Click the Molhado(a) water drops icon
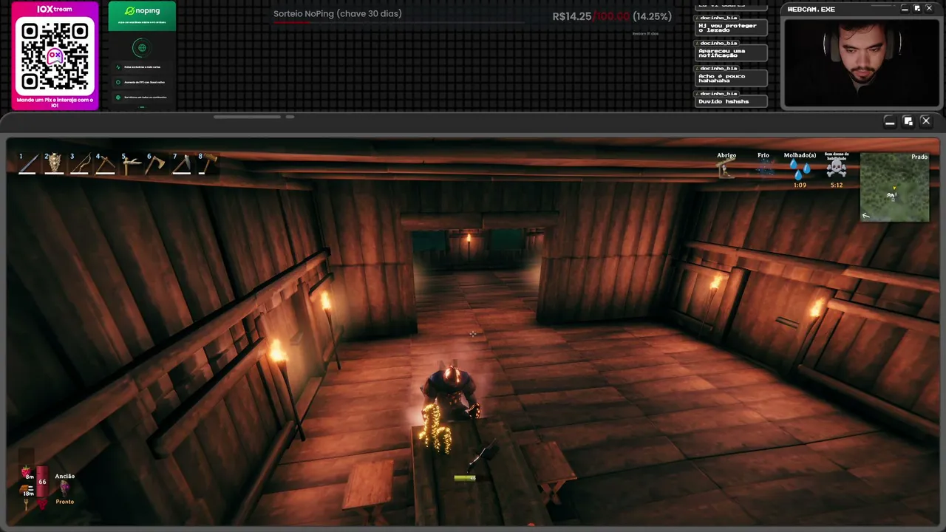Screen dimensions: 946x532 (x=800, y=170)
